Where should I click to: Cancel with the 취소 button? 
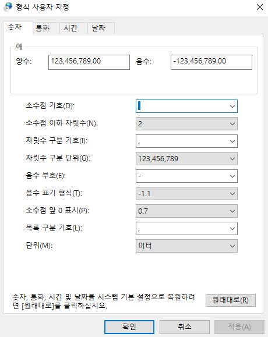[x=185, y=327]
